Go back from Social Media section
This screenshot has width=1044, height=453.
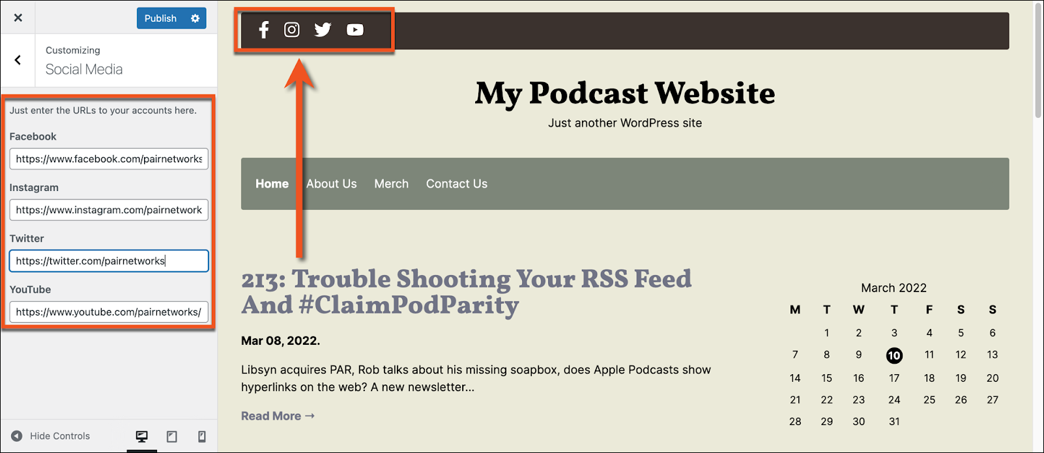[x=18, y=60]
